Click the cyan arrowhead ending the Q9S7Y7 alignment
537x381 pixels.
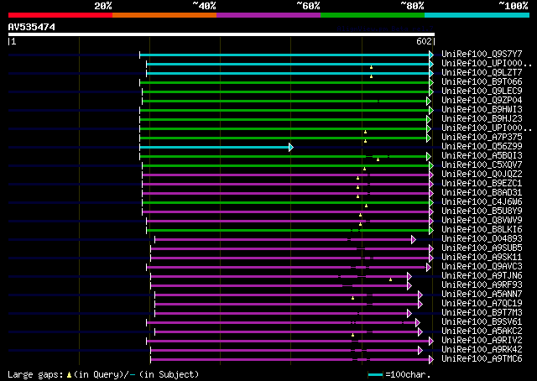click(x=431, y=55)
